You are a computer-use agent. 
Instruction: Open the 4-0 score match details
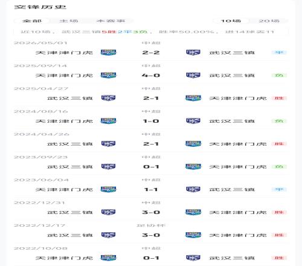tap(151, 76)
